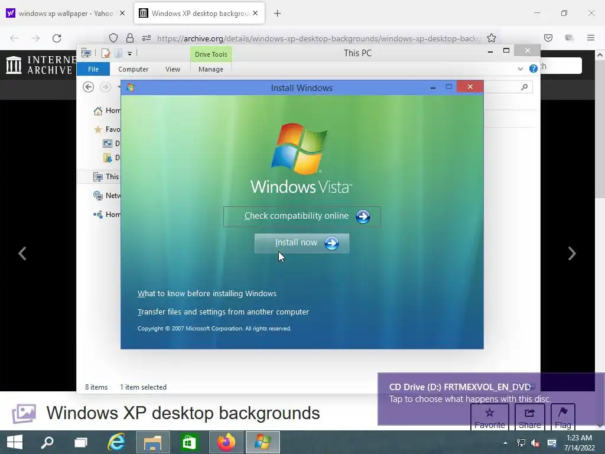
Task: Click the browser page vertical scrollbar up arrow
Action: 600,55
